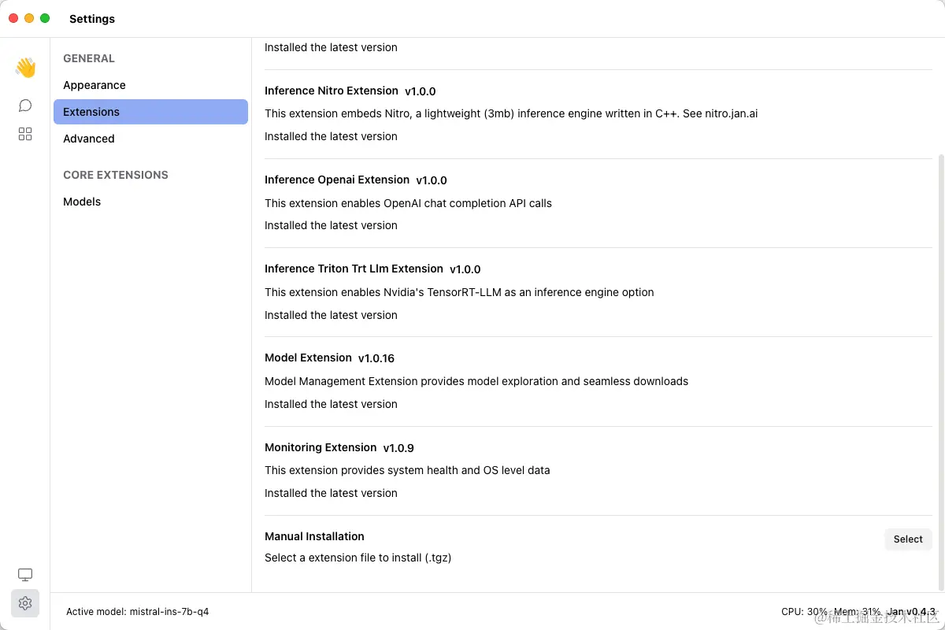Image resolution: width=945 pixels, height=630 pixels.
Task: Click the green maximize window button
Action: tap(45, 18)
